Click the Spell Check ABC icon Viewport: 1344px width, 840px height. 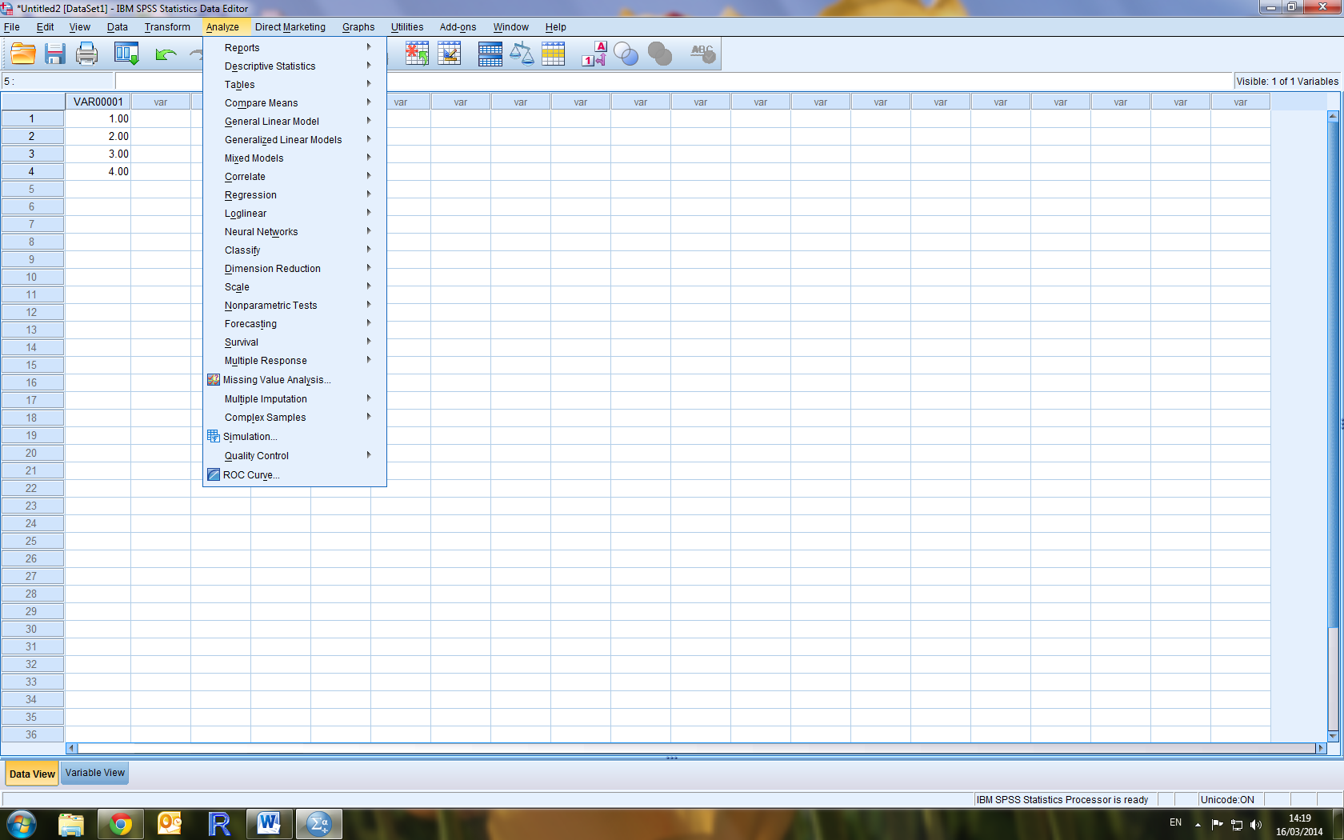[x=702, y=54]
